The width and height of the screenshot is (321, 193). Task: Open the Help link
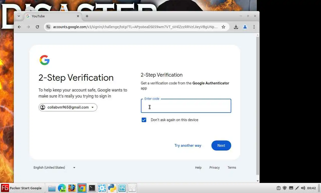click(198, 168)
